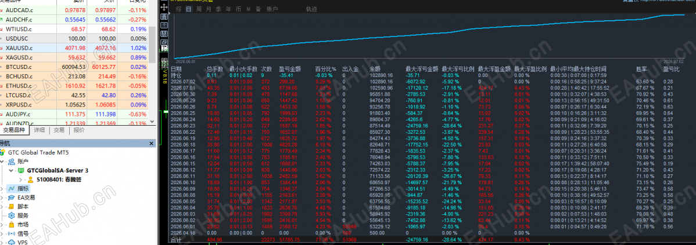
Task: Click the 信号 signals broadcast icon
Action: pyautogui.click(x=11, y=233)
